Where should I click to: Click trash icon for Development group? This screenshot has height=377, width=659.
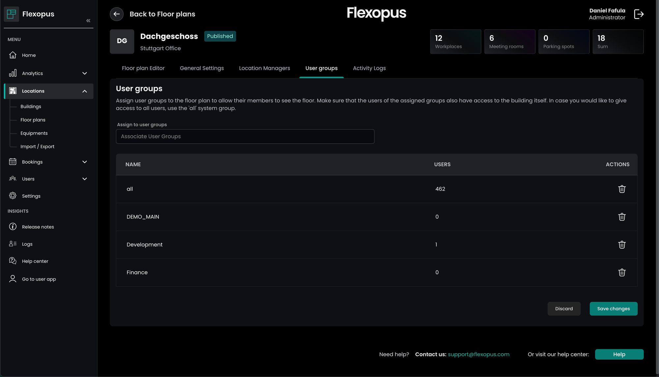click(x=621, y=245)
